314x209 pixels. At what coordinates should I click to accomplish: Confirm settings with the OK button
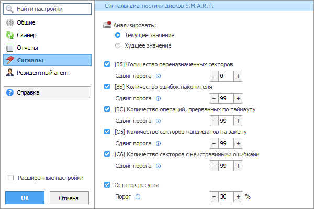pyautogui.click(x=25, y=198)
